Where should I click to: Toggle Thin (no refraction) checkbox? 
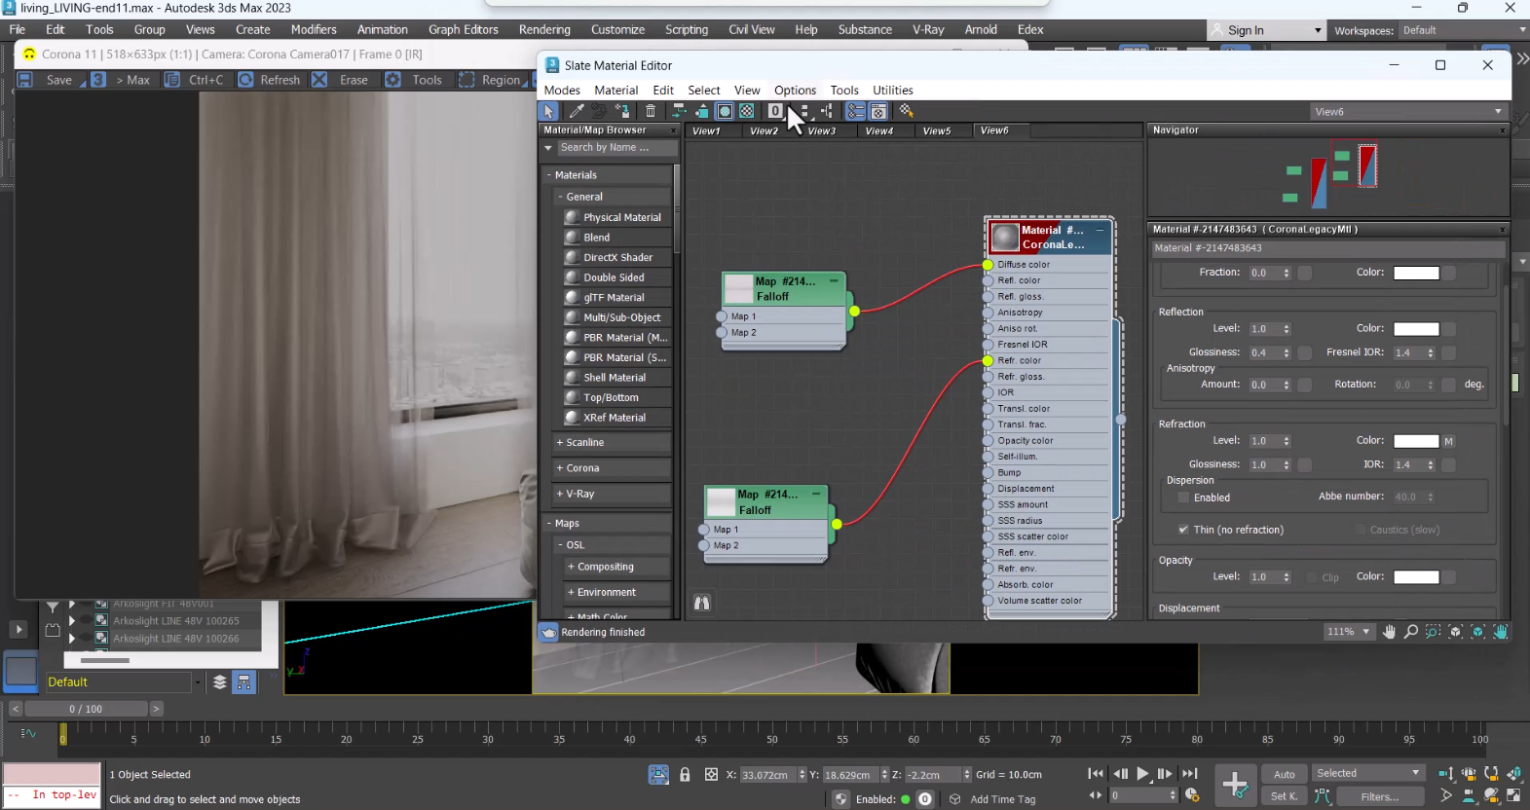point(1183,530)
